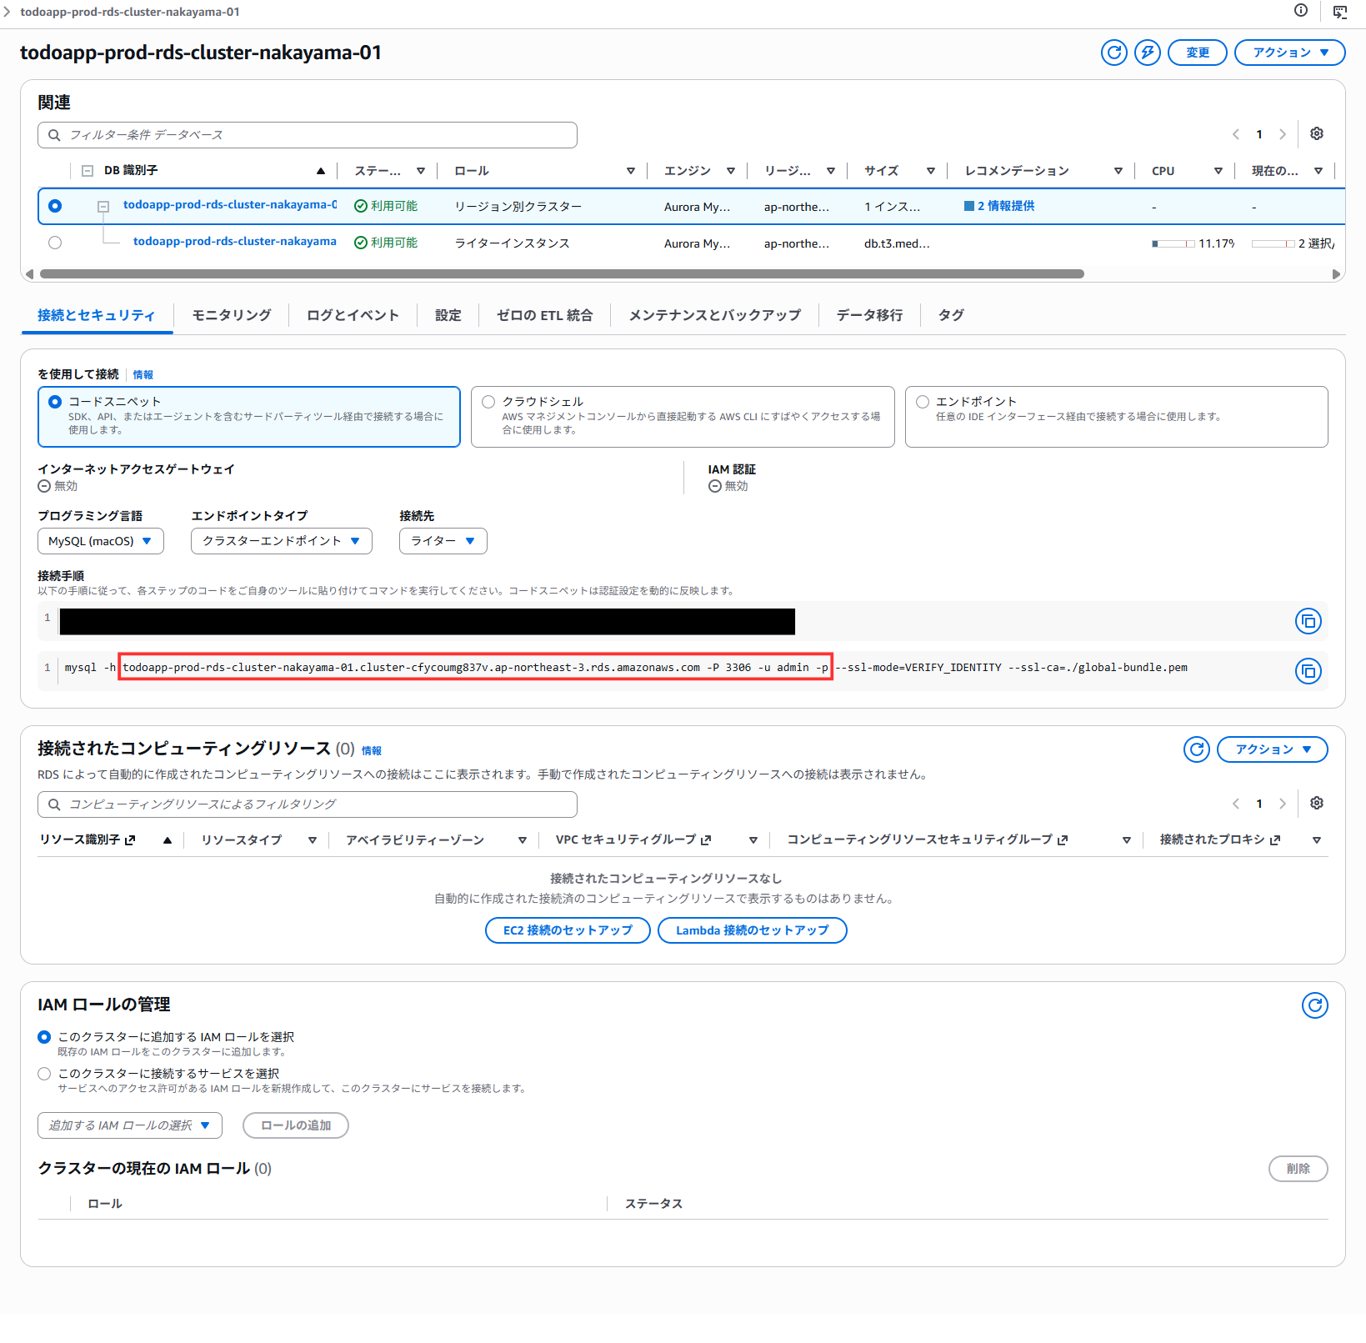Open the related databases table settings gear
Image resolution: width=1366 pixels, height=1343 pixels.
click(x=1317, y=133)
